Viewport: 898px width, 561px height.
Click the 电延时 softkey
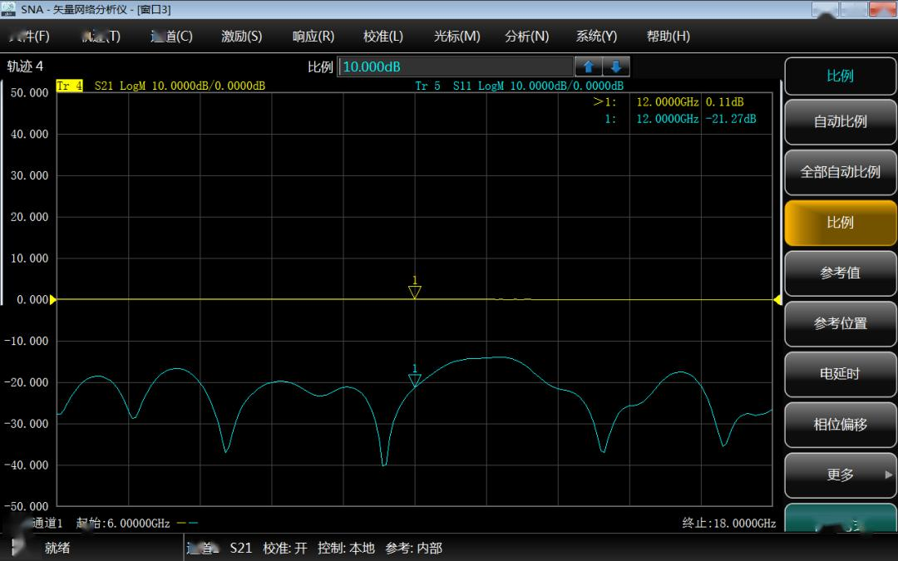pos(840,374)
